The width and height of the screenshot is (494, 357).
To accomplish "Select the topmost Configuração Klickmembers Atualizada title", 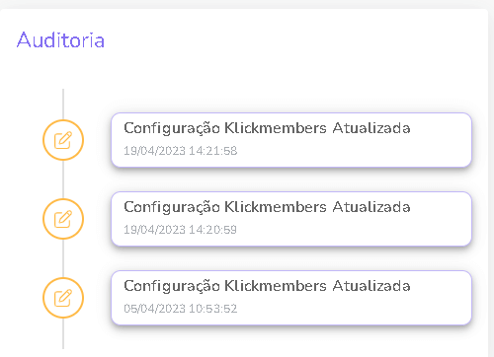I will pos(267,128).
